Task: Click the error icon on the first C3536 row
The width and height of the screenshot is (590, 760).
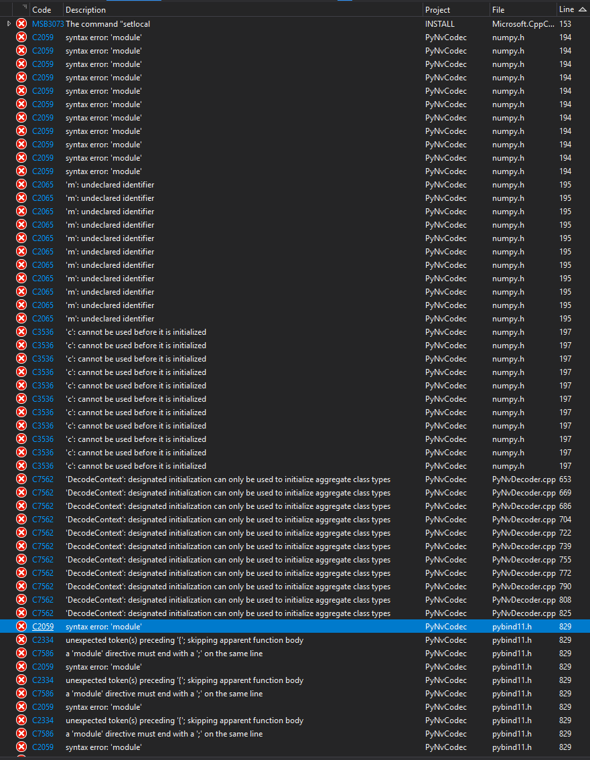Action: 21,331
